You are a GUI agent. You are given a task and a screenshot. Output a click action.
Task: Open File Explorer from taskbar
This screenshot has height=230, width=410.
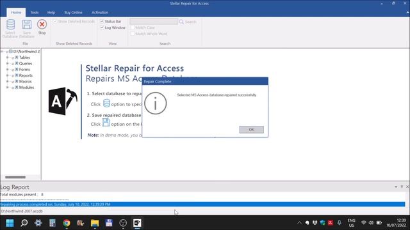pos(95,223)
